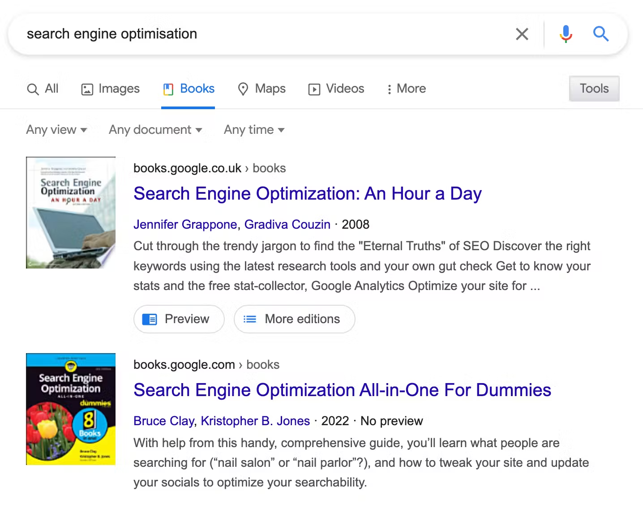The width and height of the screenshot is (643, 512).
Task: Open the Any time filter dropdown
Action: (253, 130)
